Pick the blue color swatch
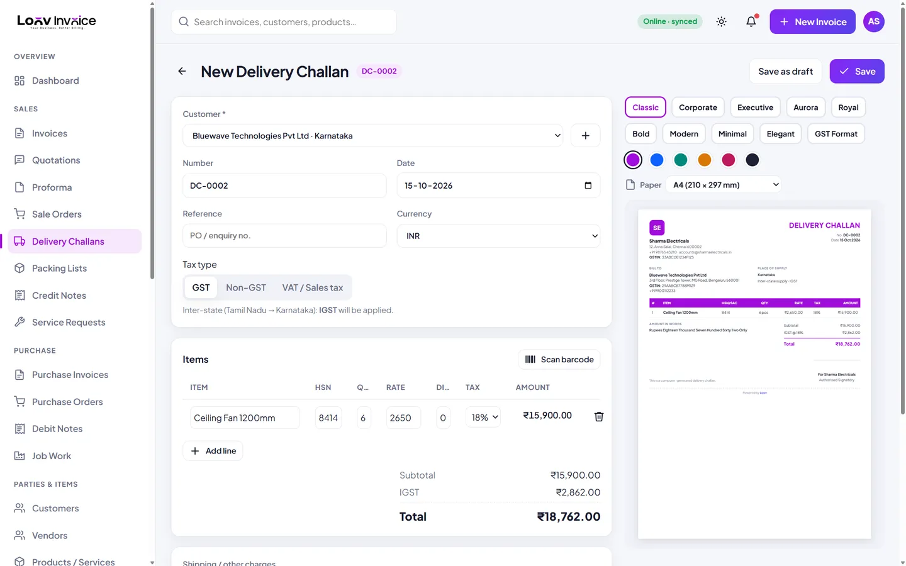 pyautogui.click(x=657, y=160)
